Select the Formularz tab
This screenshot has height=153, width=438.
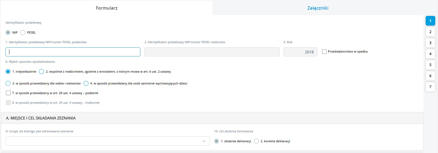(107, 8)
